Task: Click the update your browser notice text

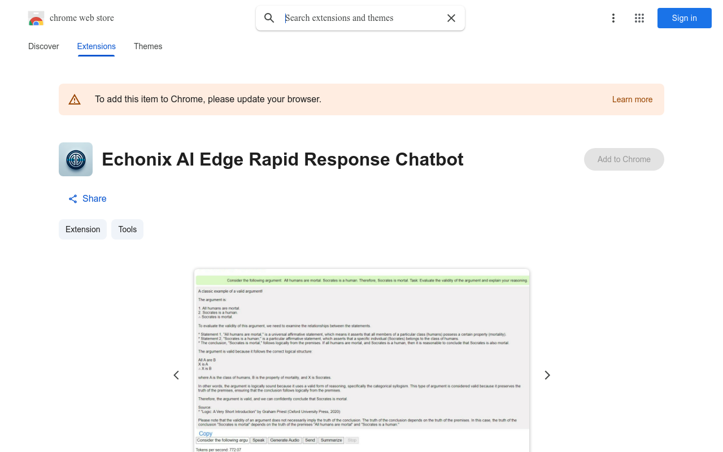Action: 208,99
